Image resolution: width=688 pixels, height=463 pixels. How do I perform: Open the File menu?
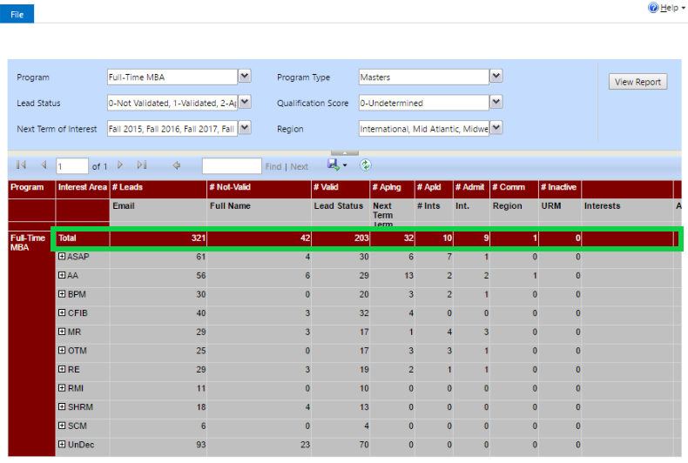tap(17, 14)
